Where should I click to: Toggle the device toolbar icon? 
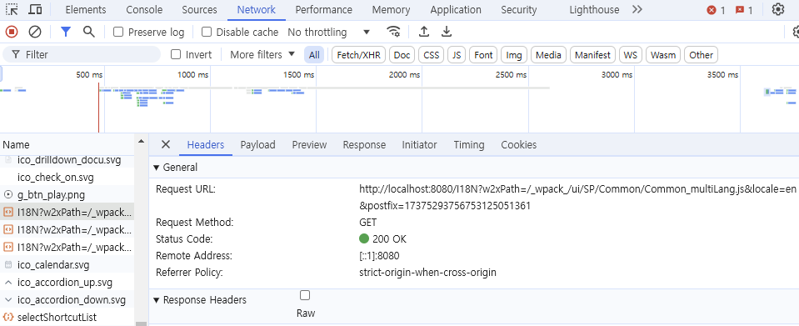click(x=35, y=10)
